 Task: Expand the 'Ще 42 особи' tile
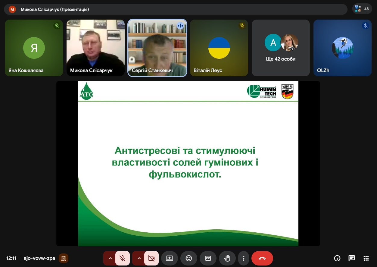pos(281,48)
